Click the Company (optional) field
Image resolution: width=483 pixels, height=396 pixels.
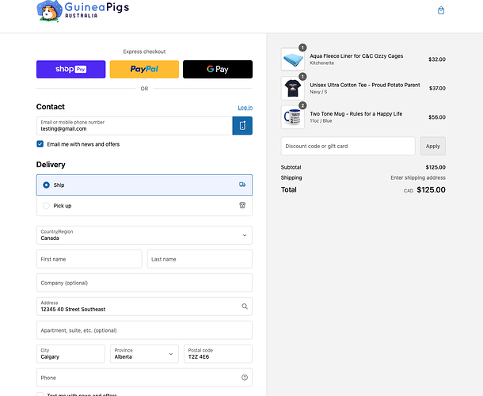[x=144, y=283]
